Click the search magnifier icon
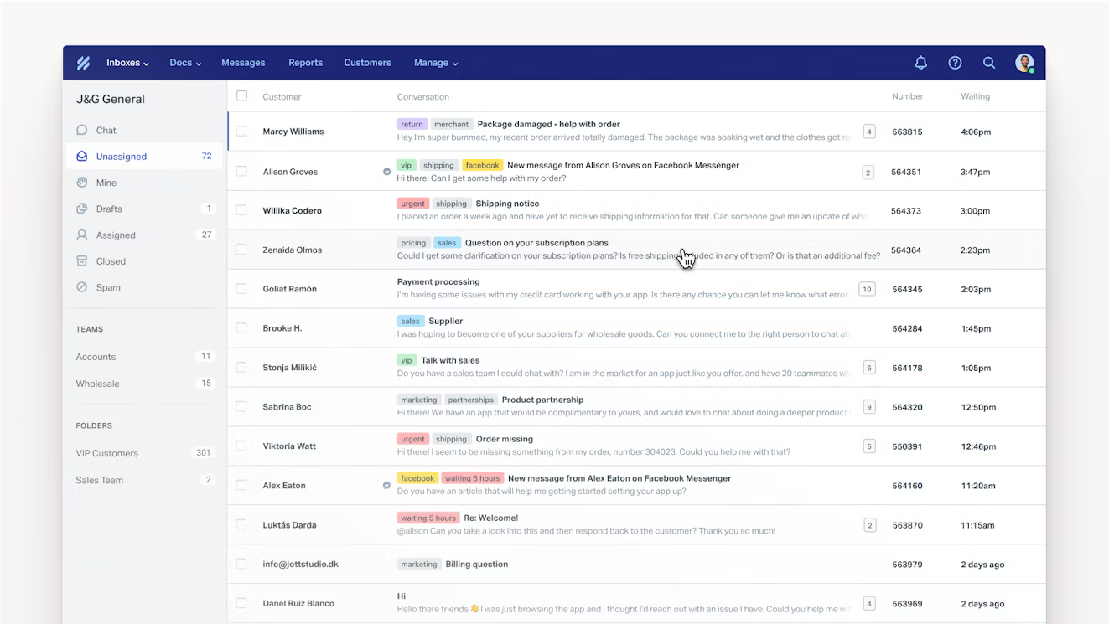The image size is (1109, 624). click(x=989, y=62)
